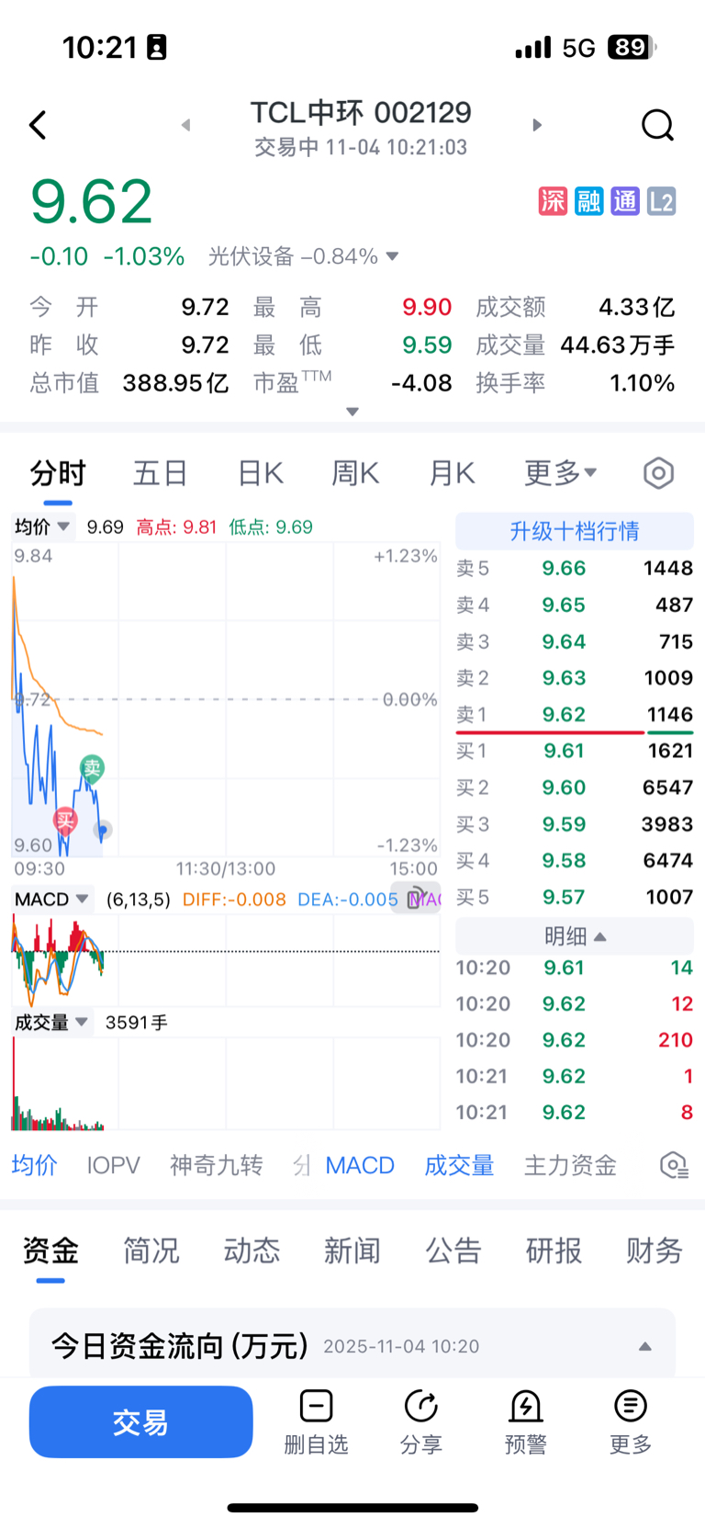Go to previous stock with left triangle
Screen dimensions: 705x1528
[x=185, y=125]
